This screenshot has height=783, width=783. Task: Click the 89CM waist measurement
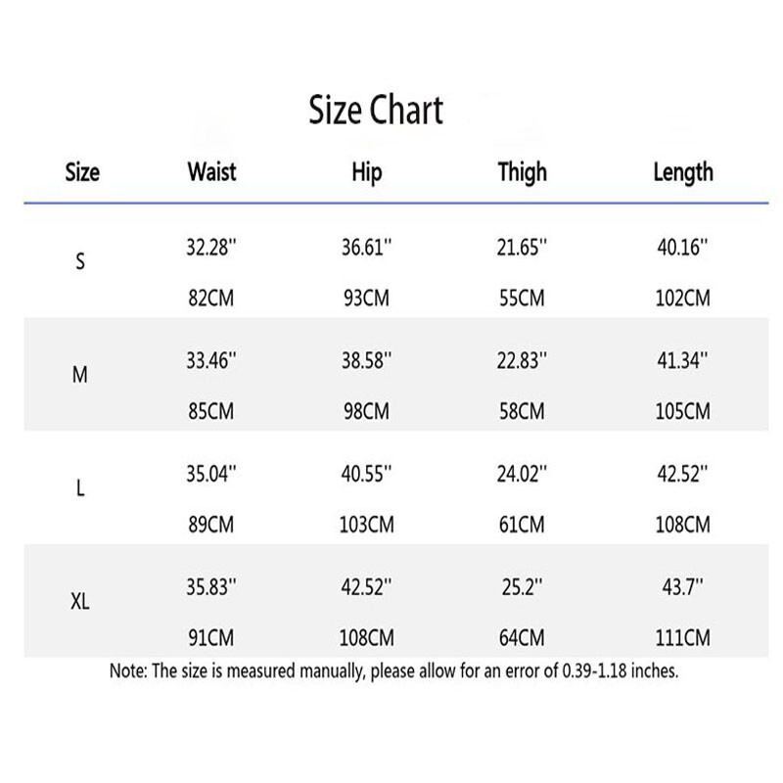(211, 525)
